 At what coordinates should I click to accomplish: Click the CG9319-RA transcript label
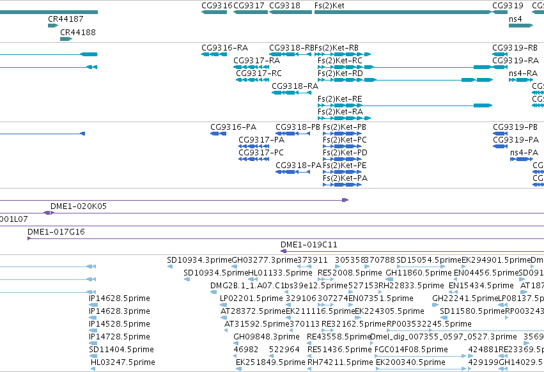[515, 60]
